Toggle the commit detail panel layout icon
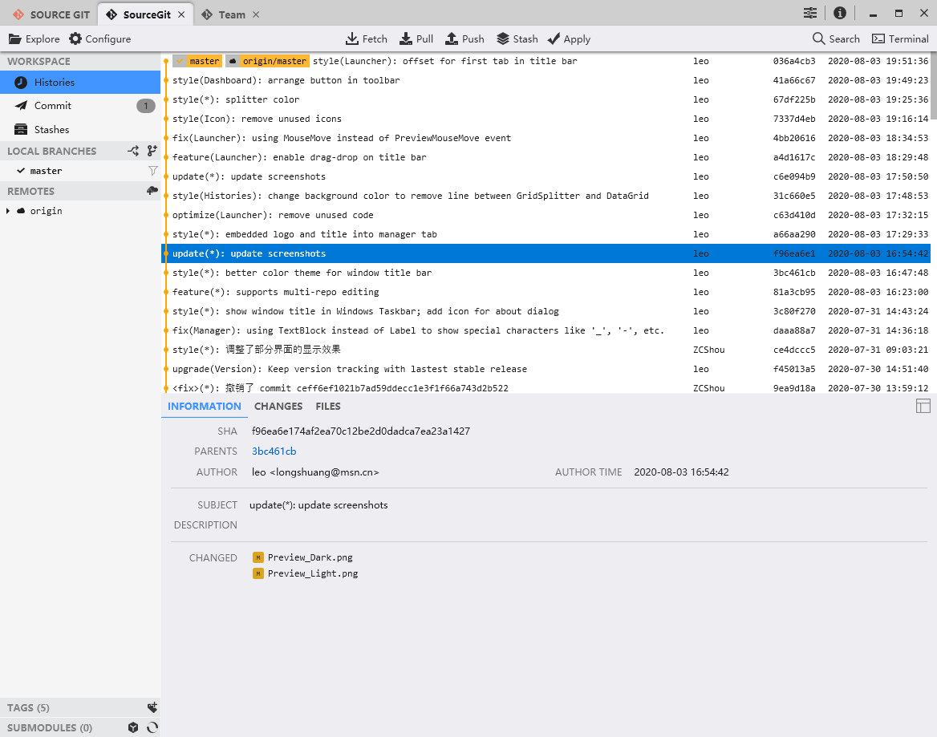Viewport: 937px width, 737px height. point(923,406)
